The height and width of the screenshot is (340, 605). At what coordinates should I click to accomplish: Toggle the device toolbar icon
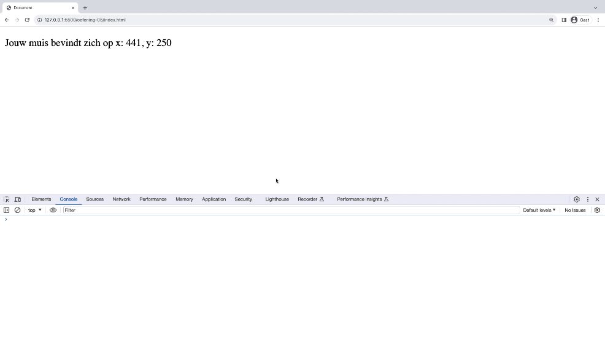pos(18,199)
